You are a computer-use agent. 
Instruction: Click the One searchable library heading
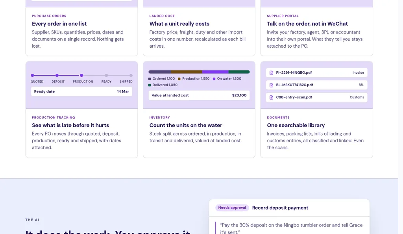coord(296,125)
